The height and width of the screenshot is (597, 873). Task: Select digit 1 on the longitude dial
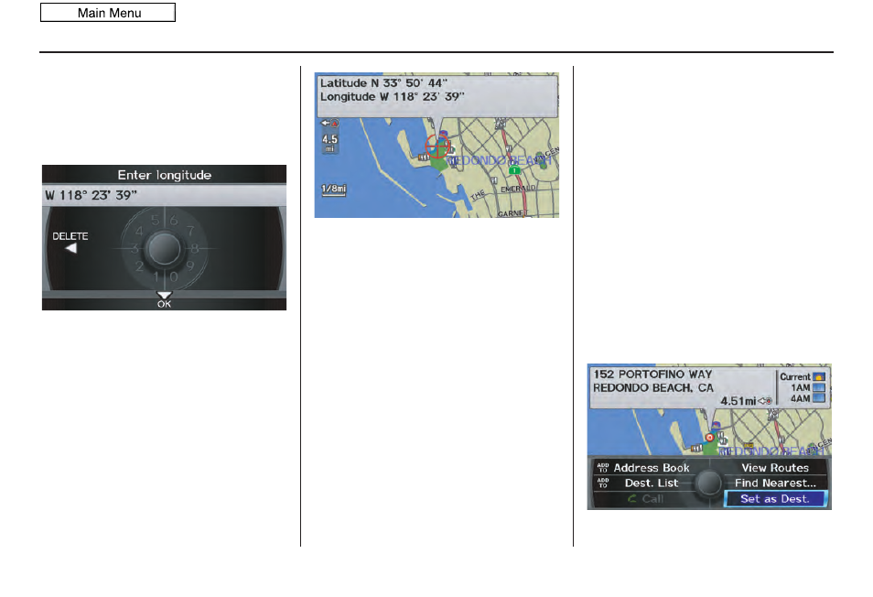[x=156, y=277]
